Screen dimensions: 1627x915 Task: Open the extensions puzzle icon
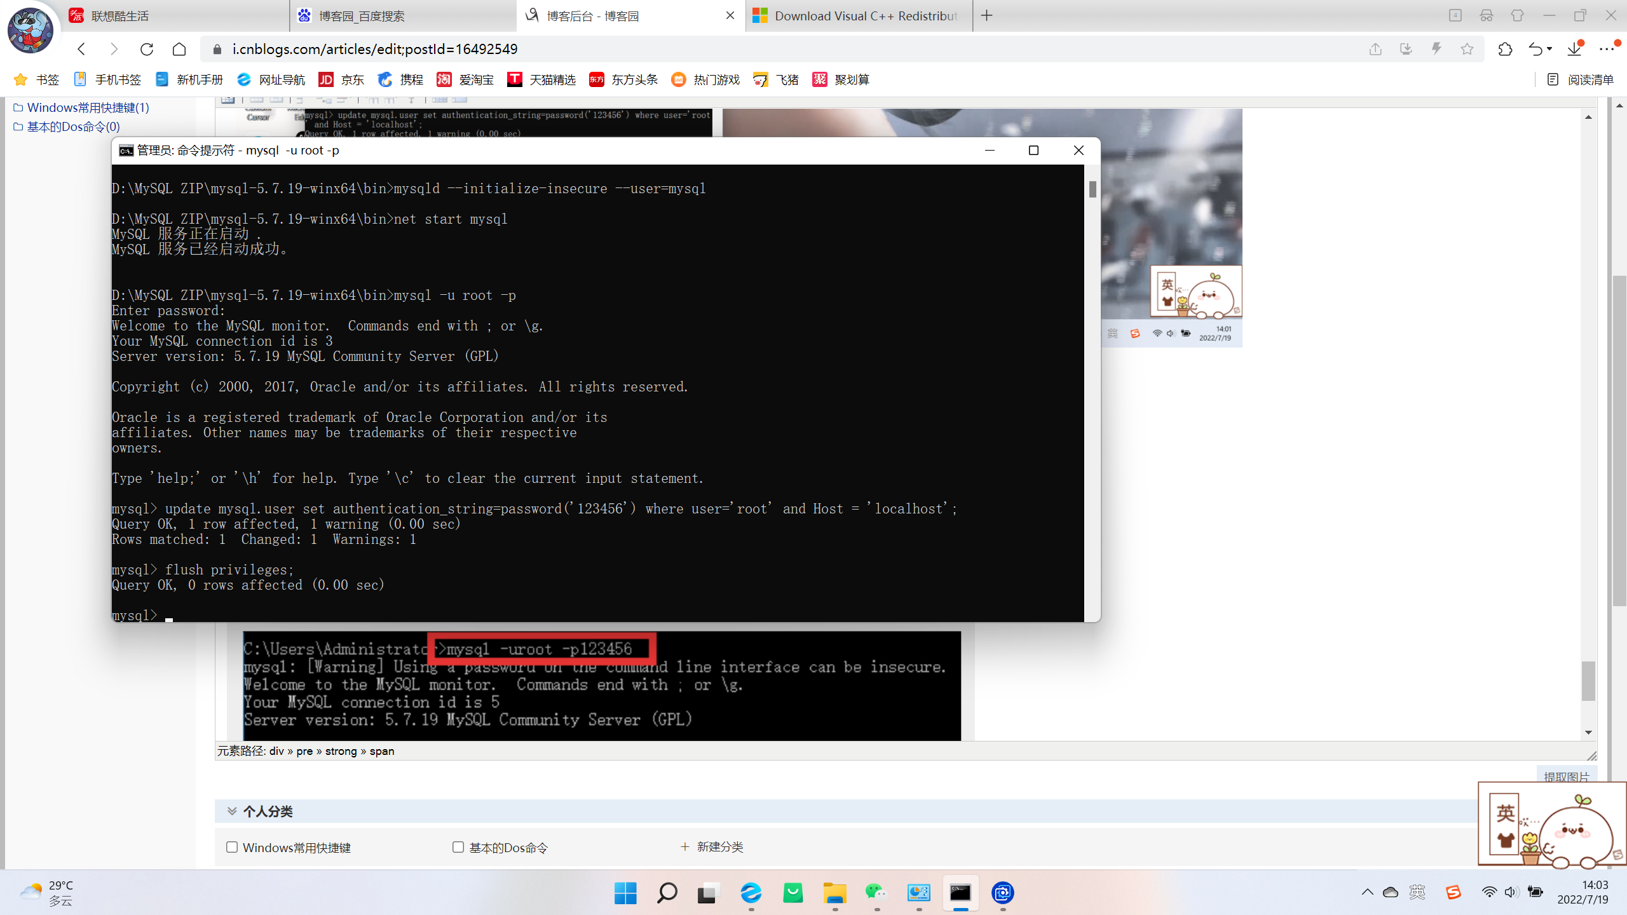(1505, 49)
